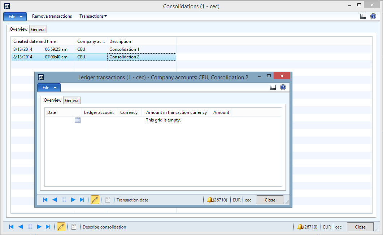Viewport: 383px width, 235px height.
Task: Open the File dropdown in the Ledger transactions window
Action: (49, 88)
